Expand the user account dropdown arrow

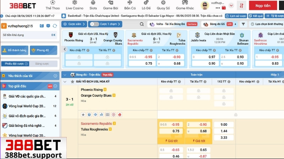click(231, 6)
